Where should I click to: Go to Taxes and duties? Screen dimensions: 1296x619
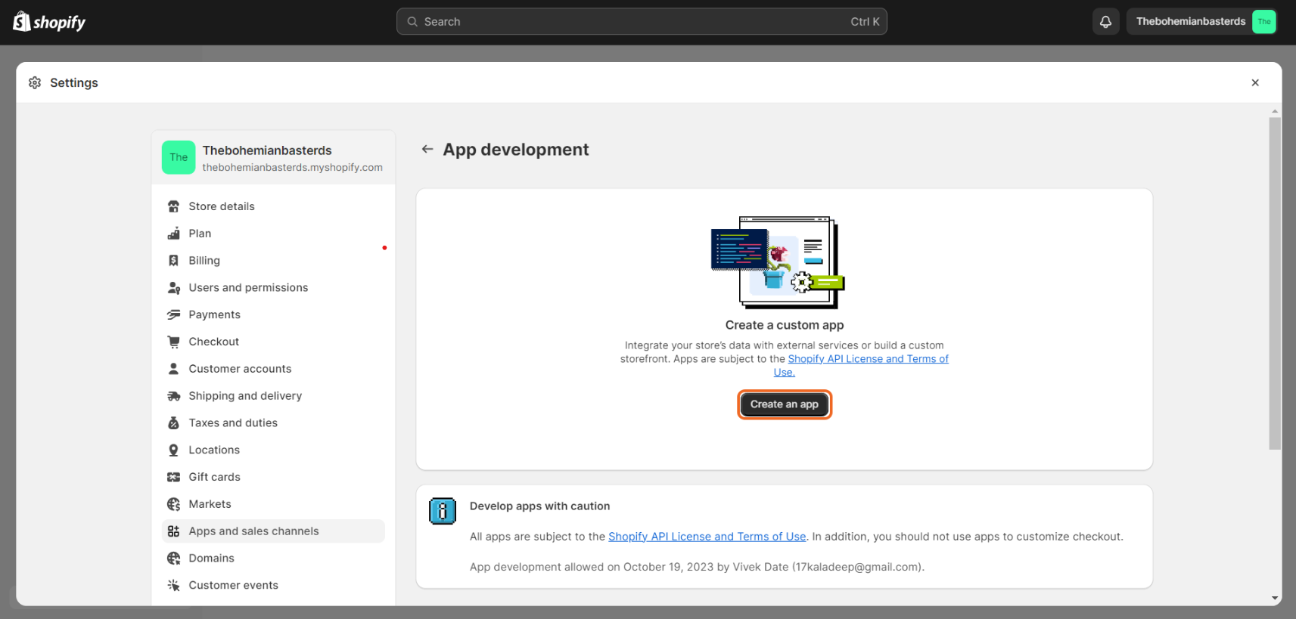tap(273, 423)
